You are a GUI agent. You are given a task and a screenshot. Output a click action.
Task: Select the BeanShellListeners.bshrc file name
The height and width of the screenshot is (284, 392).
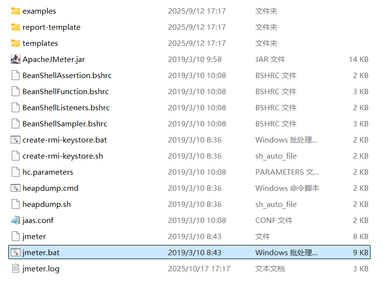click(66, 107)
